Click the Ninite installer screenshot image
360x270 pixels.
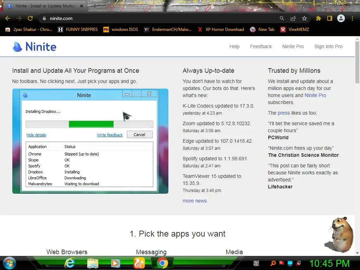point(90,141)
